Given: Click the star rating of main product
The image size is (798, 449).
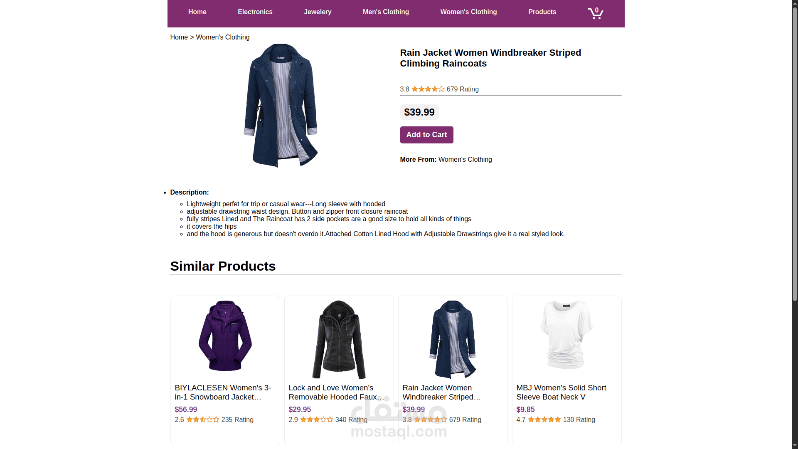Looking at the screenshot, I should point(428,89).
